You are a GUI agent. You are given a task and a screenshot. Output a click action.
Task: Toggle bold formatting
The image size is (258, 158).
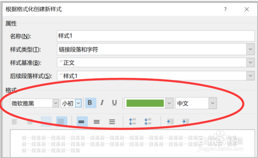(91, 103)
